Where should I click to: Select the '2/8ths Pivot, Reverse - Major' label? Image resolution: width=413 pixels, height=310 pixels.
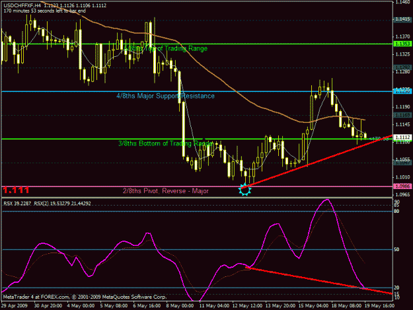[166, 191]
